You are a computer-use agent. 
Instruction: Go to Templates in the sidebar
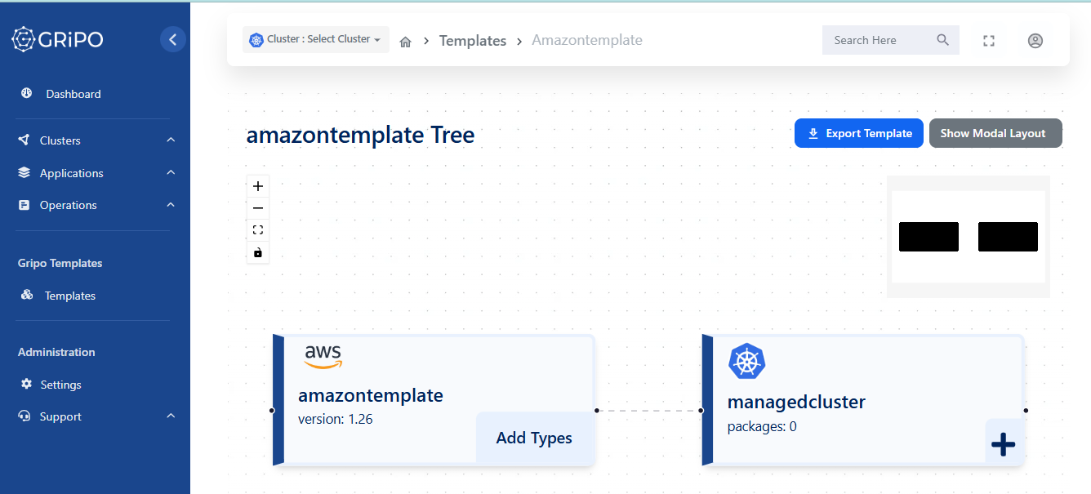click(x=69, y=296)
